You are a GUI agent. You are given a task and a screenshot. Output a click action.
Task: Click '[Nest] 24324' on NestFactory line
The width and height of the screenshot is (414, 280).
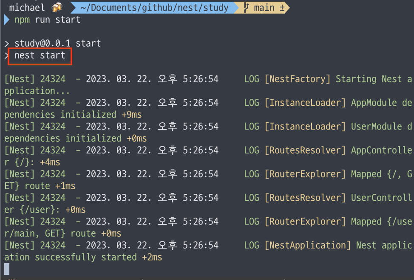(x=35, y=79)
